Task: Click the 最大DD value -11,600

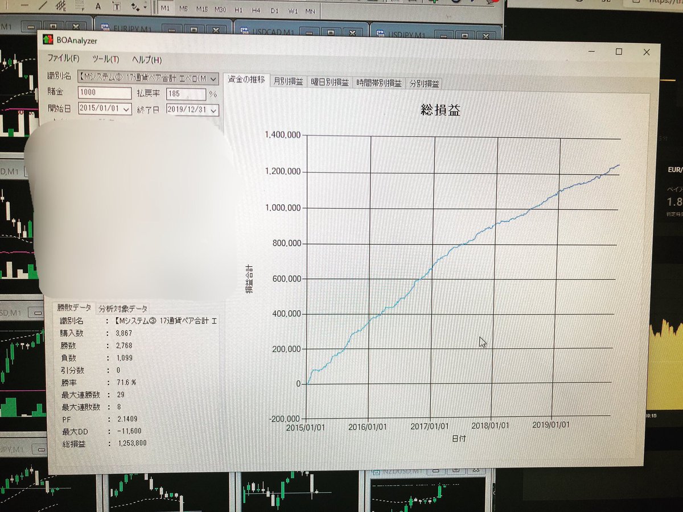Action: [x=128, y=431]
